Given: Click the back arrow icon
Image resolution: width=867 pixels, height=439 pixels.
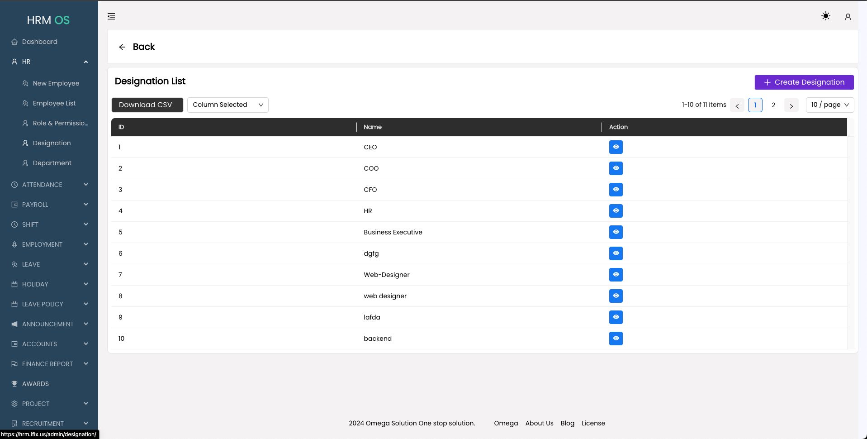Looking at the screenshot, I should click(122, 47).
